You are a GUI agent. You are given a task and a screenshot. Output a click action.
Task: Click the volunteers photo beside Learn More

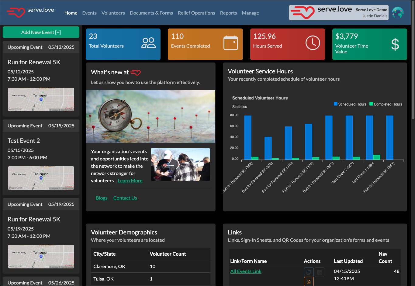pyautogui.click(x=180, y=164)
